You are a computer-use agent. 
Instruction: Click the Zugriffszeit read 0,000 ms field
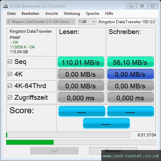tap(81, 98)
